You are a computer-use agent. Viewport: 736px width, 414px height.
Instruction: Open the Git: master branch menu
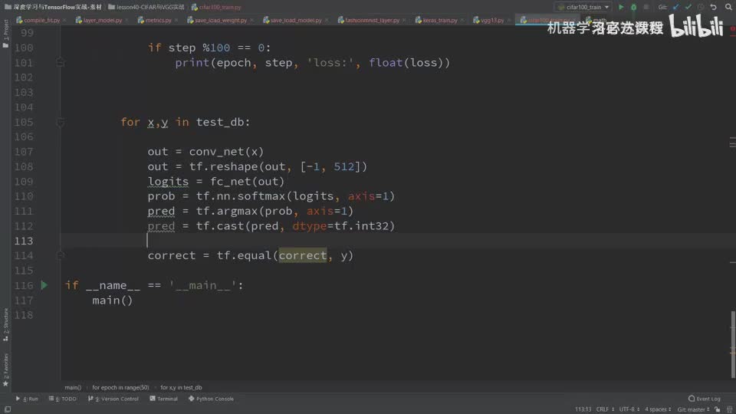point(693,409)
